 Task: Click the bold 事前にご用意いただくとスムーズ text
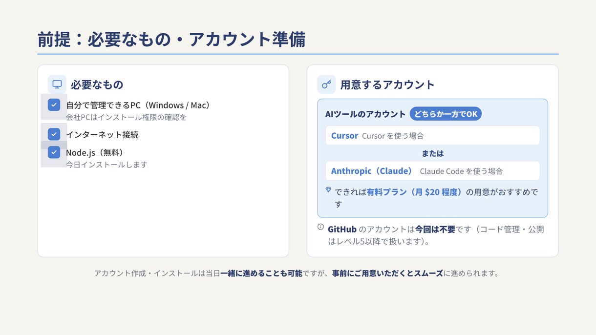point(387,273)
